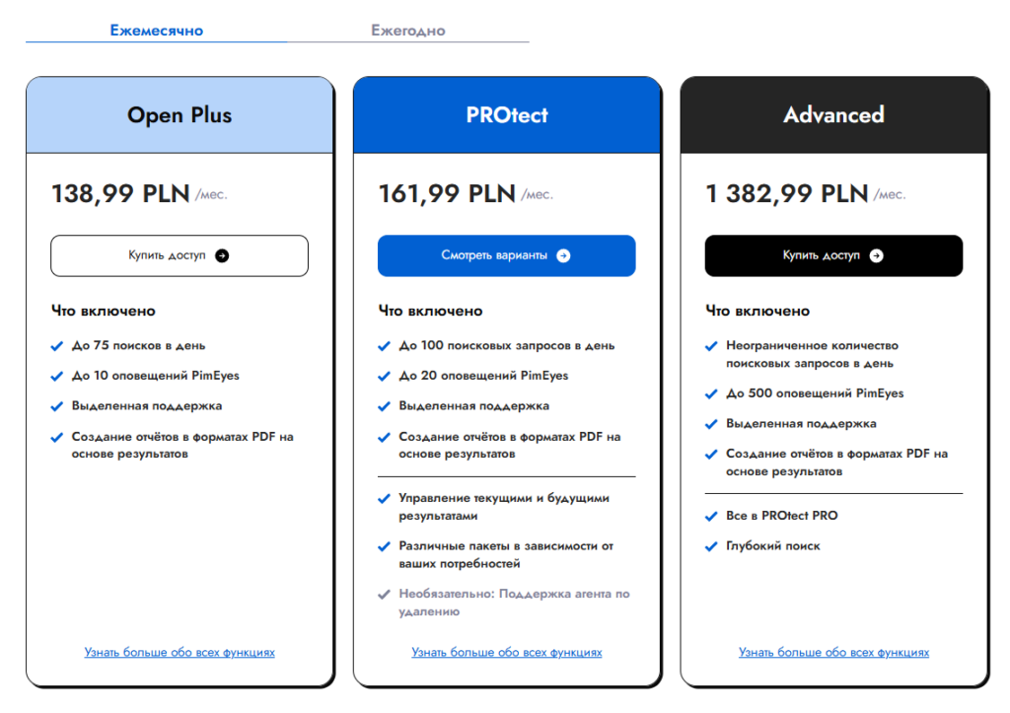Select the Advanced plan header
Viewport: 1010px width, 713px height.
pos(834,115)
